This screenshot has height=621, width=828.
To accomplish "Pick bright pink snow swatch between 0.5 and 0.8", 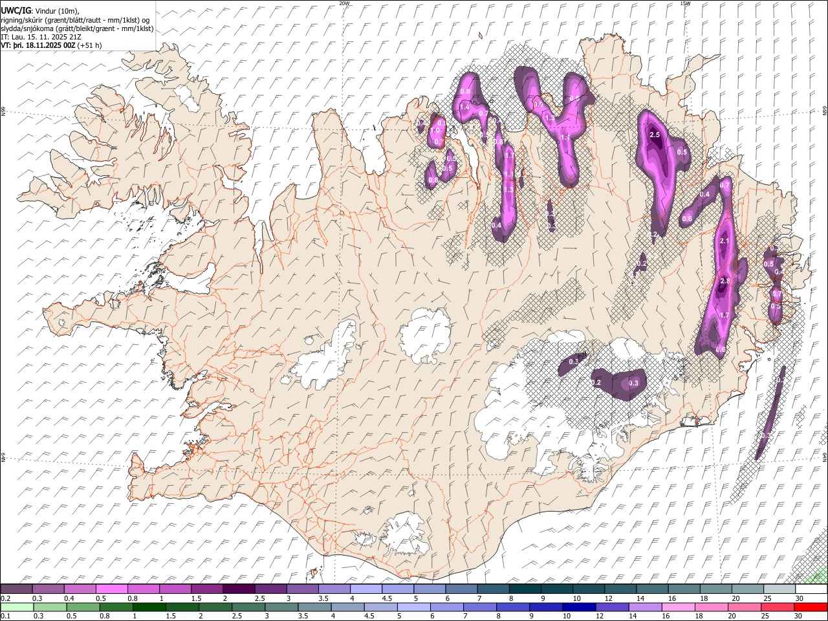I will (x=111, y=589).
